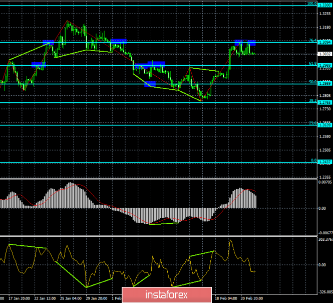Click the 1.3180 price scale label
Viewport: 333px width, 303px height.
pos(325,27)
